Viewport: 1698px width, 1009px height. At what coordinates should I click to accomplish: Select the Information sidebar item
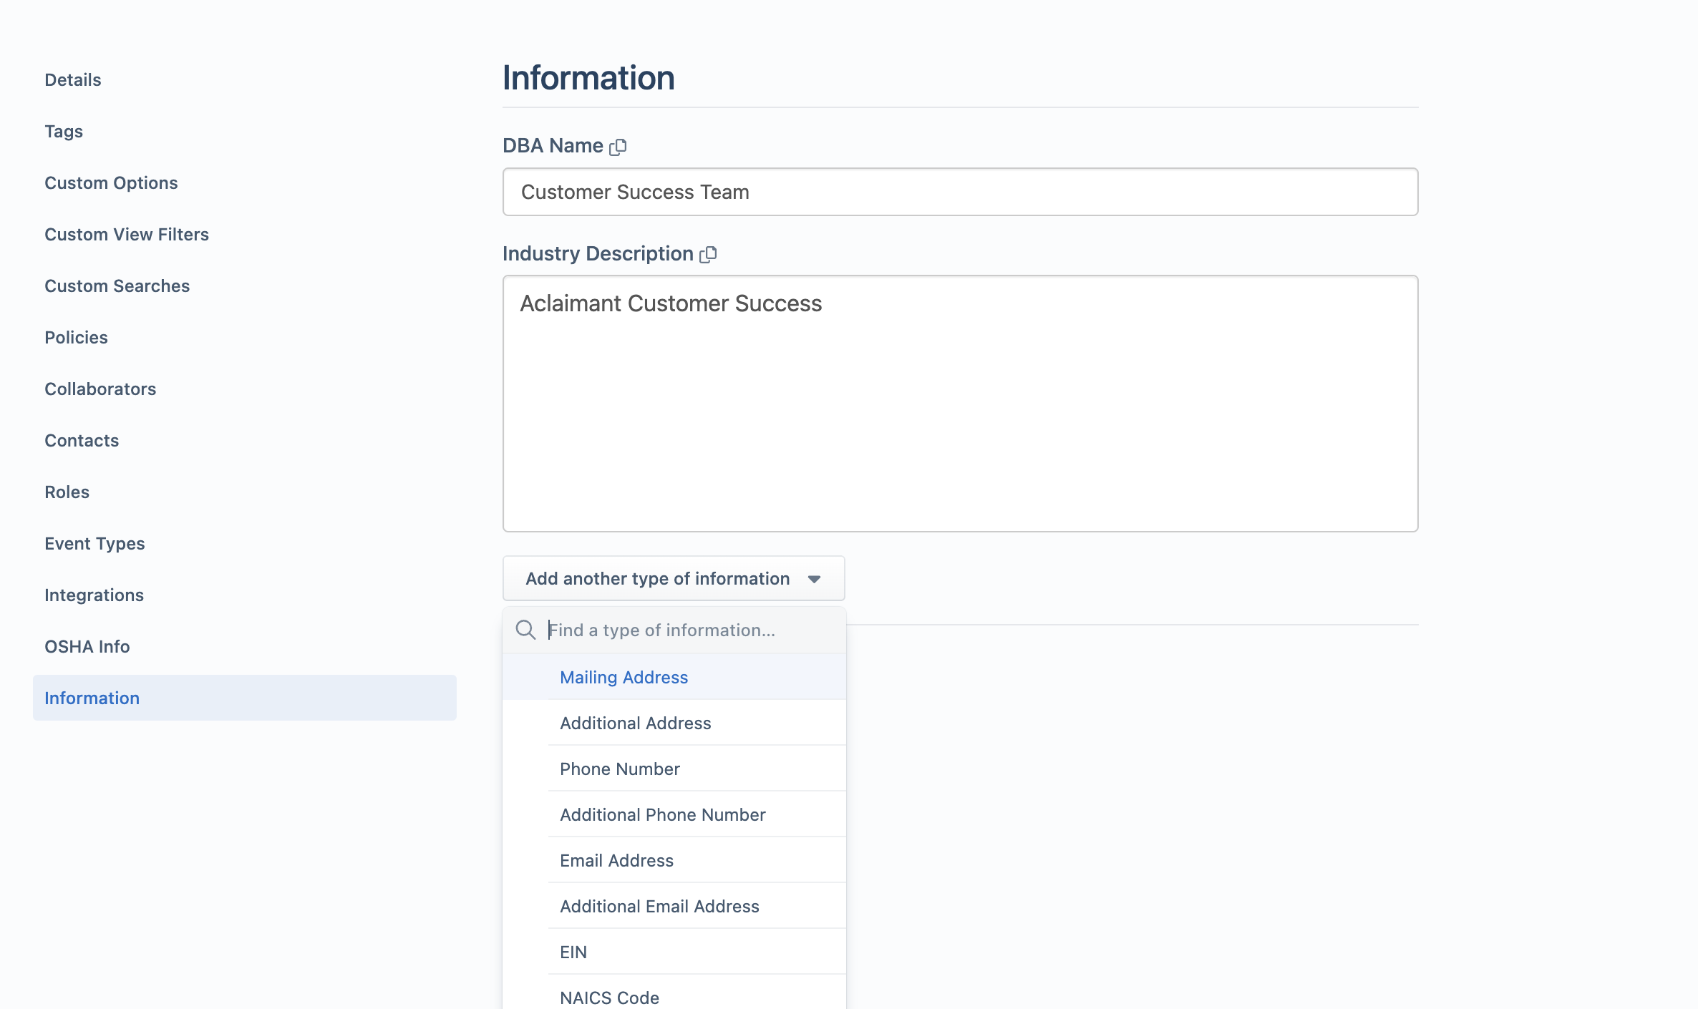click(245, 698)
